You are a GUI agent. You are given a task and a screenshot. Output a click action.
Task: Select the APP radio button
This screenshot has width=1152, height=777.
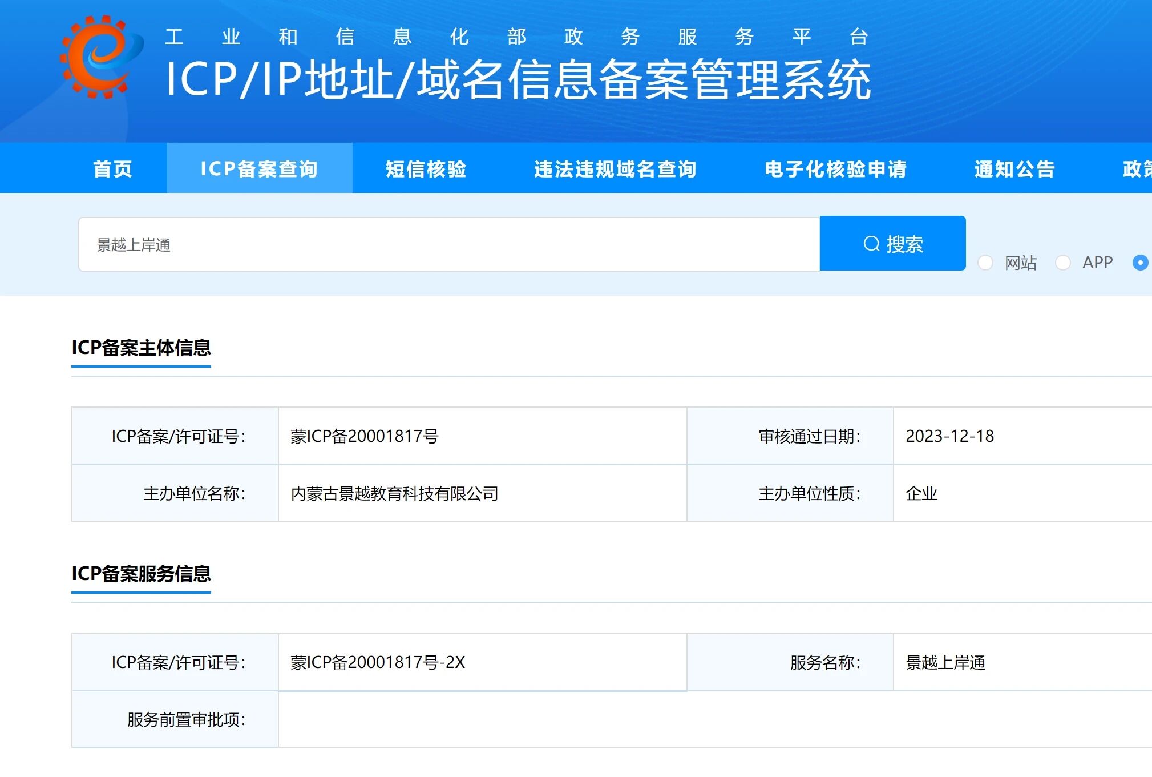coord(1062,263)
